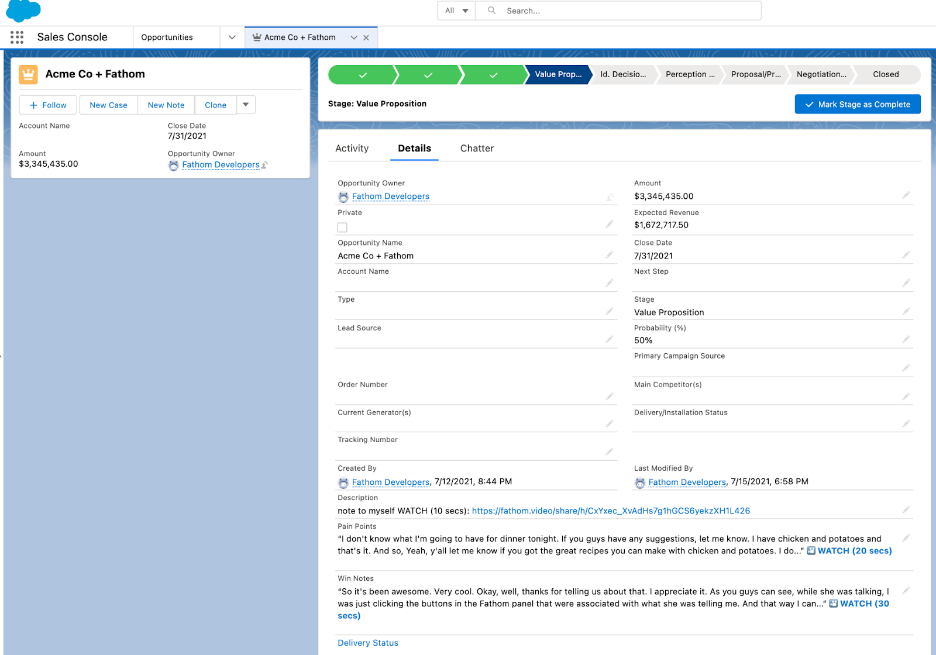Click the Salesforce cloud logo

click(23, 11)
